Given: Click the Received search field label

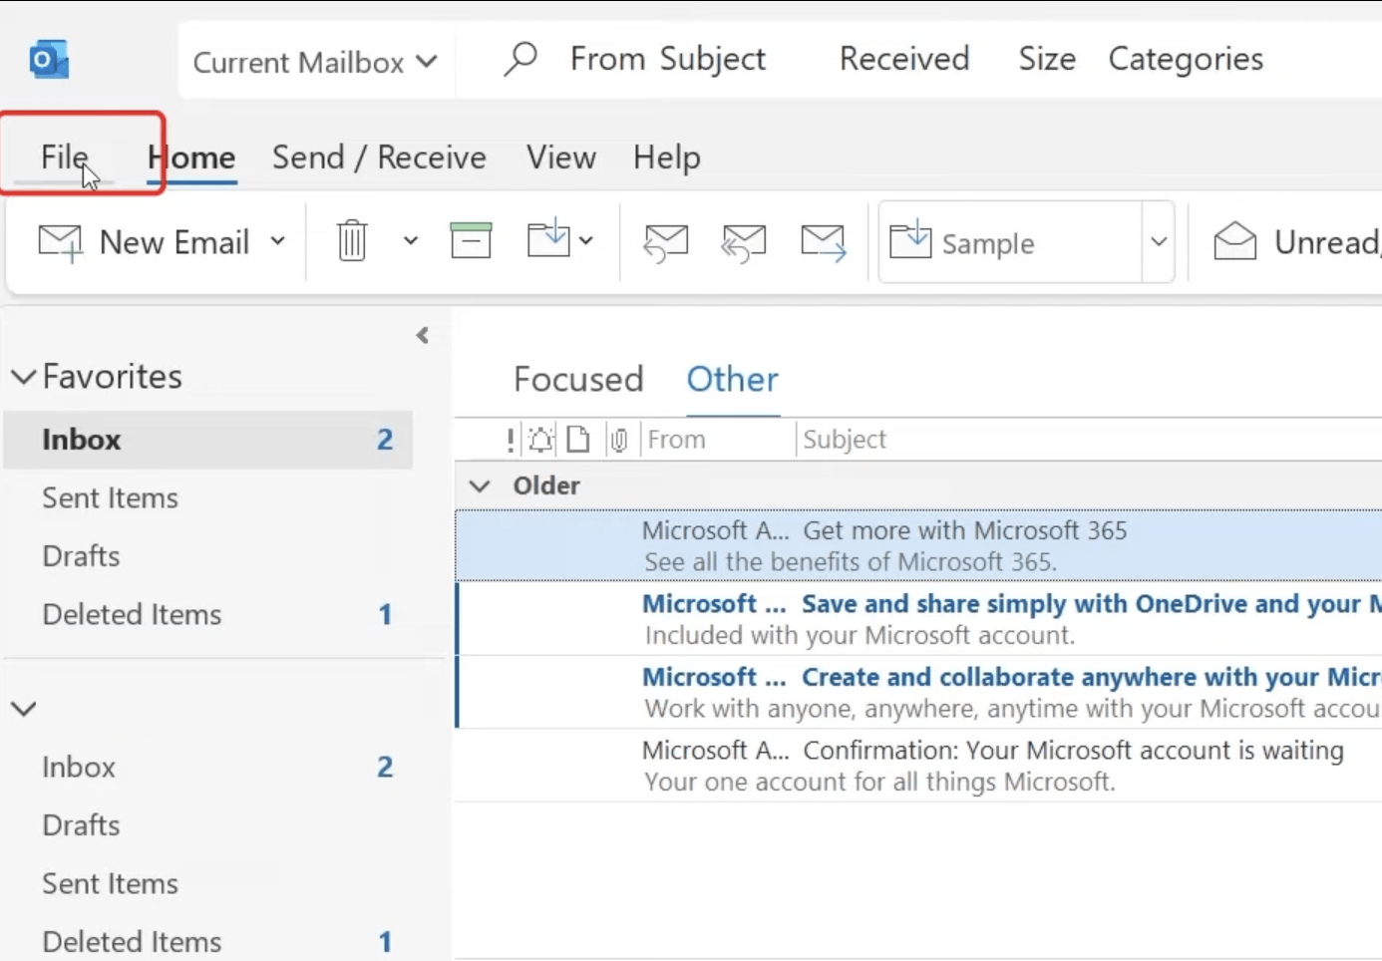Looking at the screenshot, I should [904, 59].
